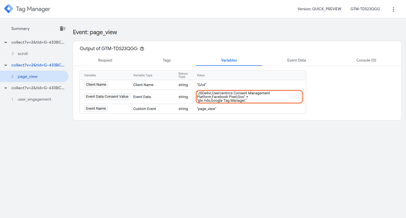Select the Summary item in the sidebar
The width and height of the screenshot is (406, 218).
[x=21, y=28]
